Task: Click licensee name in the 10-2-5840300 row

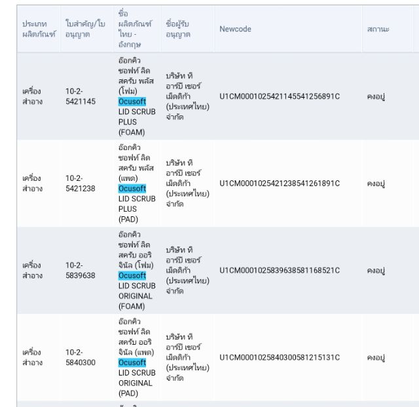Action: (x=188, y=357)
